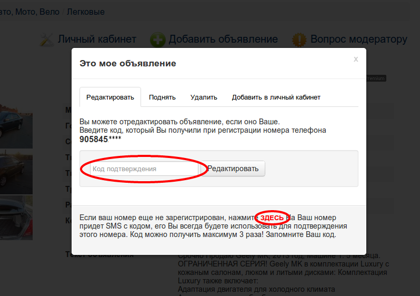Open the Добавить в личный кабинет tab

[x=276, y=97]
